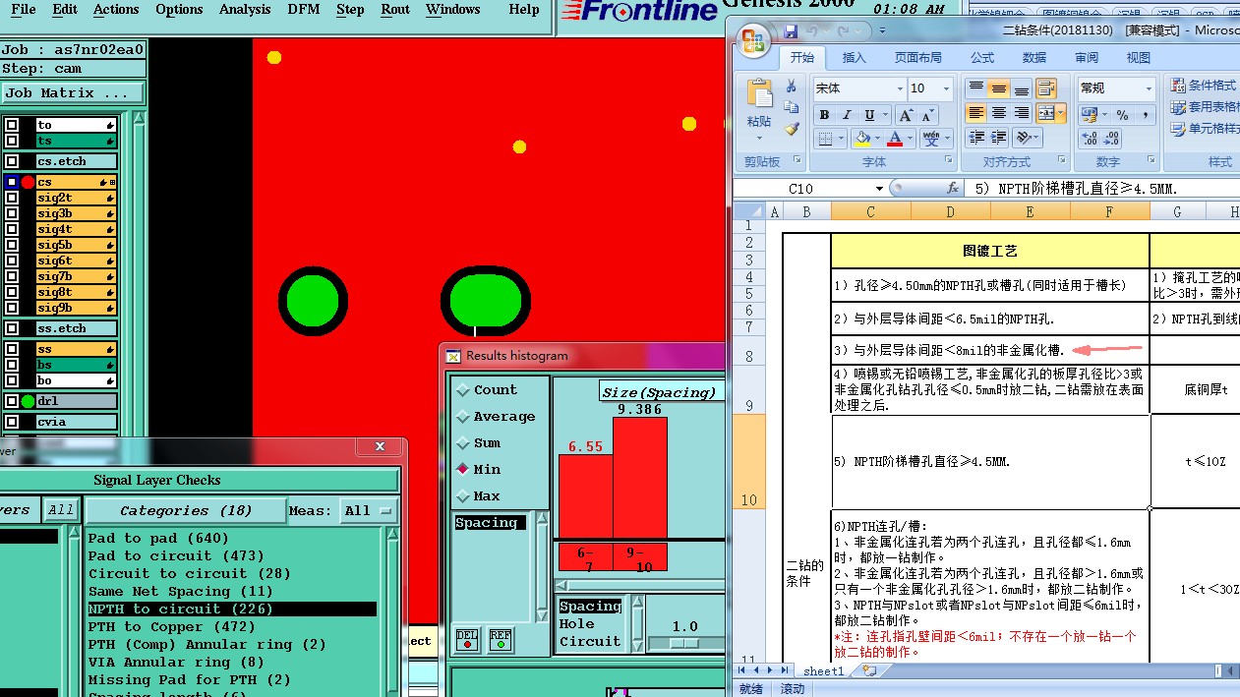Open the font size dropdown
This screenshot has width=1240, height=697.
(947, 88)
